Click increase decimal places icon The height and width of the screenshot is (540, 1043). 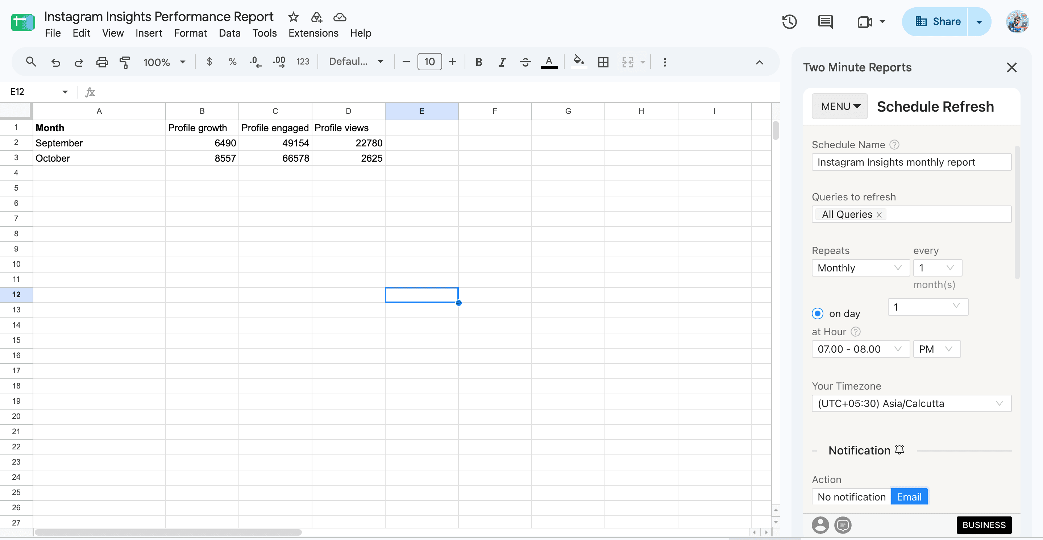(279, 62)
